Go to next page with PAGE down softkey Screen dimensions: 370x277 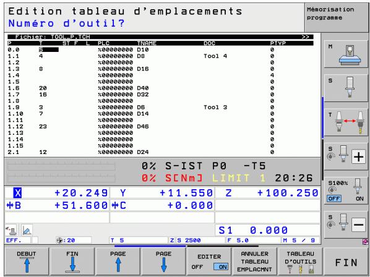(x=163, y=261)
